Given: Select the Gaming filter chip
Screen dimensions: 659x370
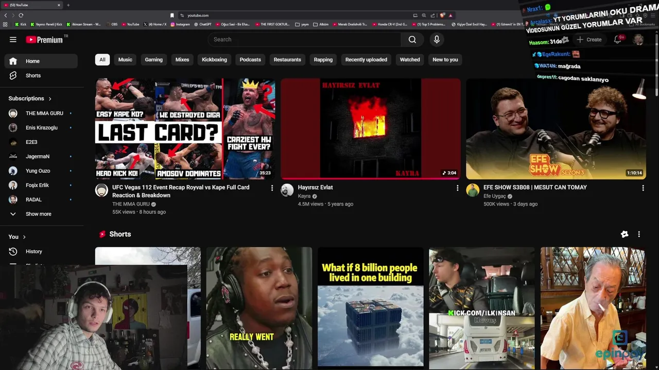Looking at the screenshot, I should (153, 60).
